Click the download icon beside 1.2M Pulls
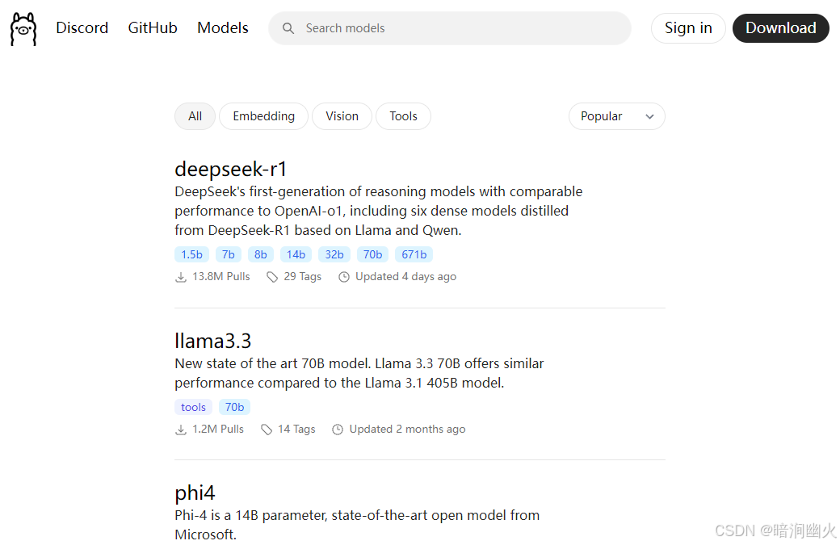The width and height of the screenshot is (840, 545). coord(180,429)
